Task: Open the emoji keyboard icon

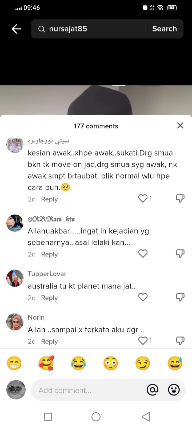Action: pos(174,390)
